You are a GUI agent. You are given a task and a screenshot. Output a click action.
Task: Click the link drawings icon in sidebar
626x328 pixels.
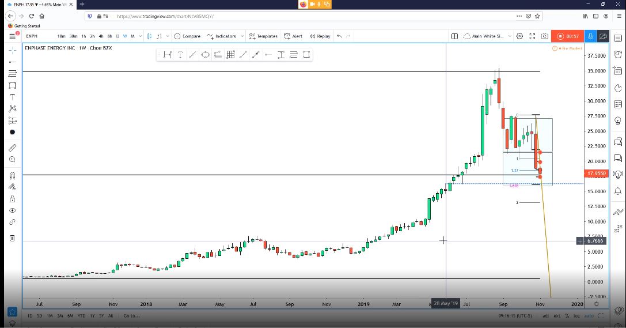[x=12, y=222]
